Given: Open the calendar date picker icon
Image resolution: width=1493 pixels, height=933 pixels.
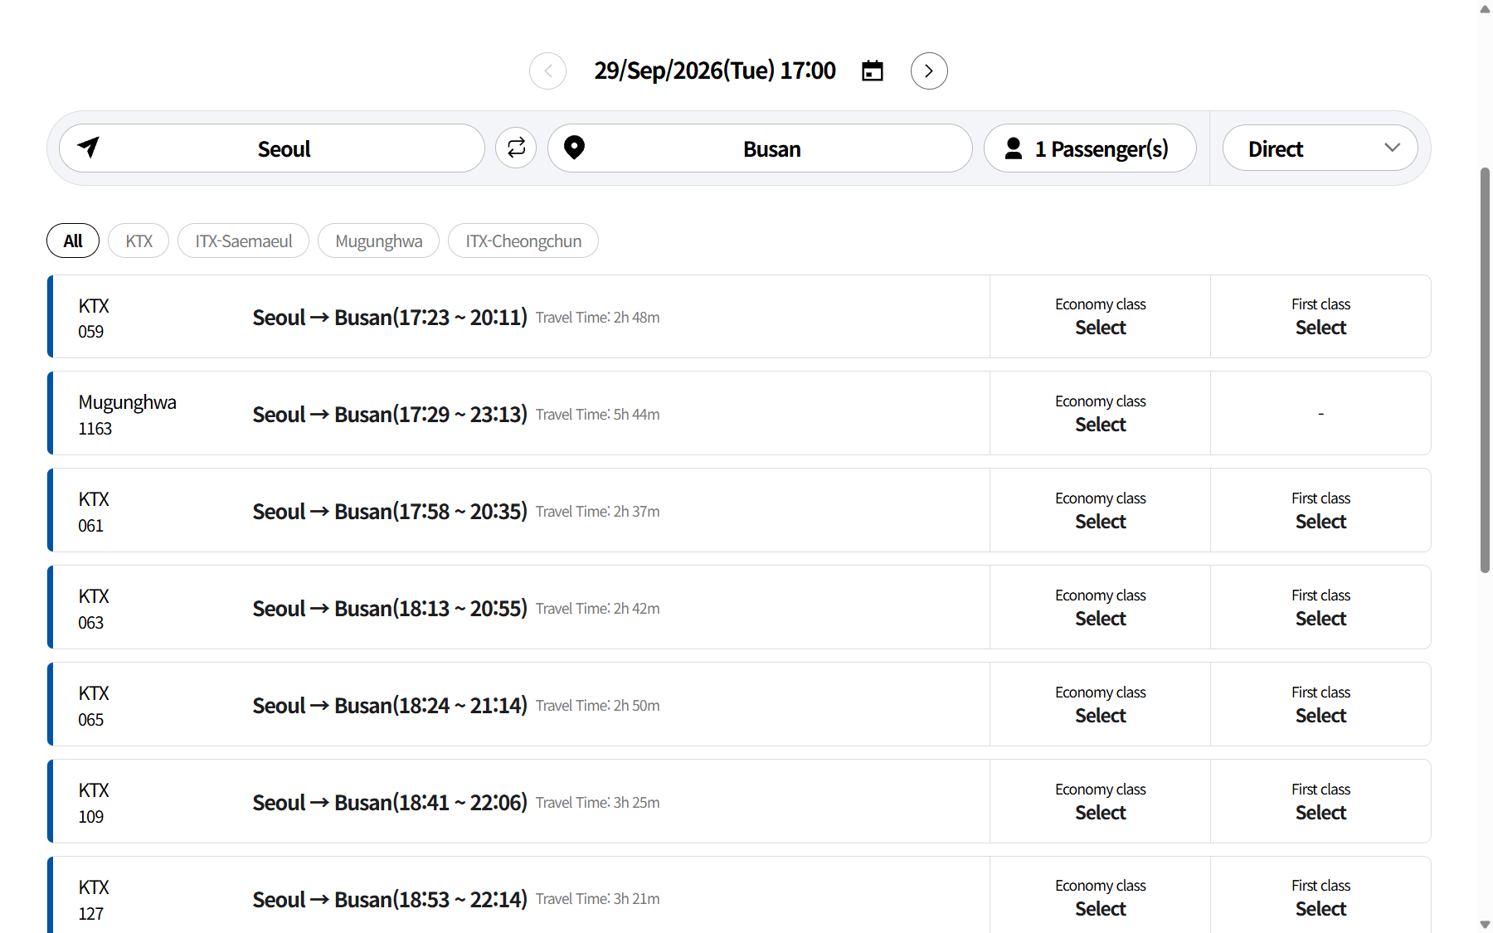Looking at the screenshot, I should [873, 70].
